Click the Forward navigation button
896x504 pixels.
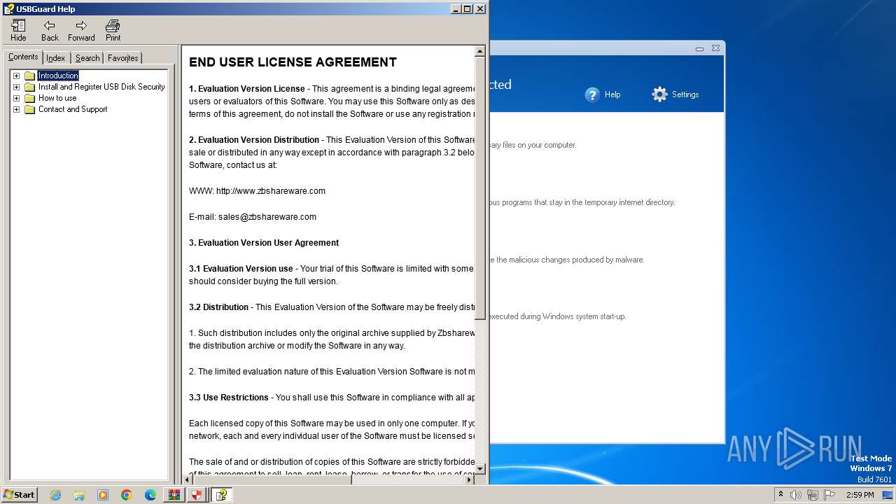pyautogui.click(x=81, y=30)
